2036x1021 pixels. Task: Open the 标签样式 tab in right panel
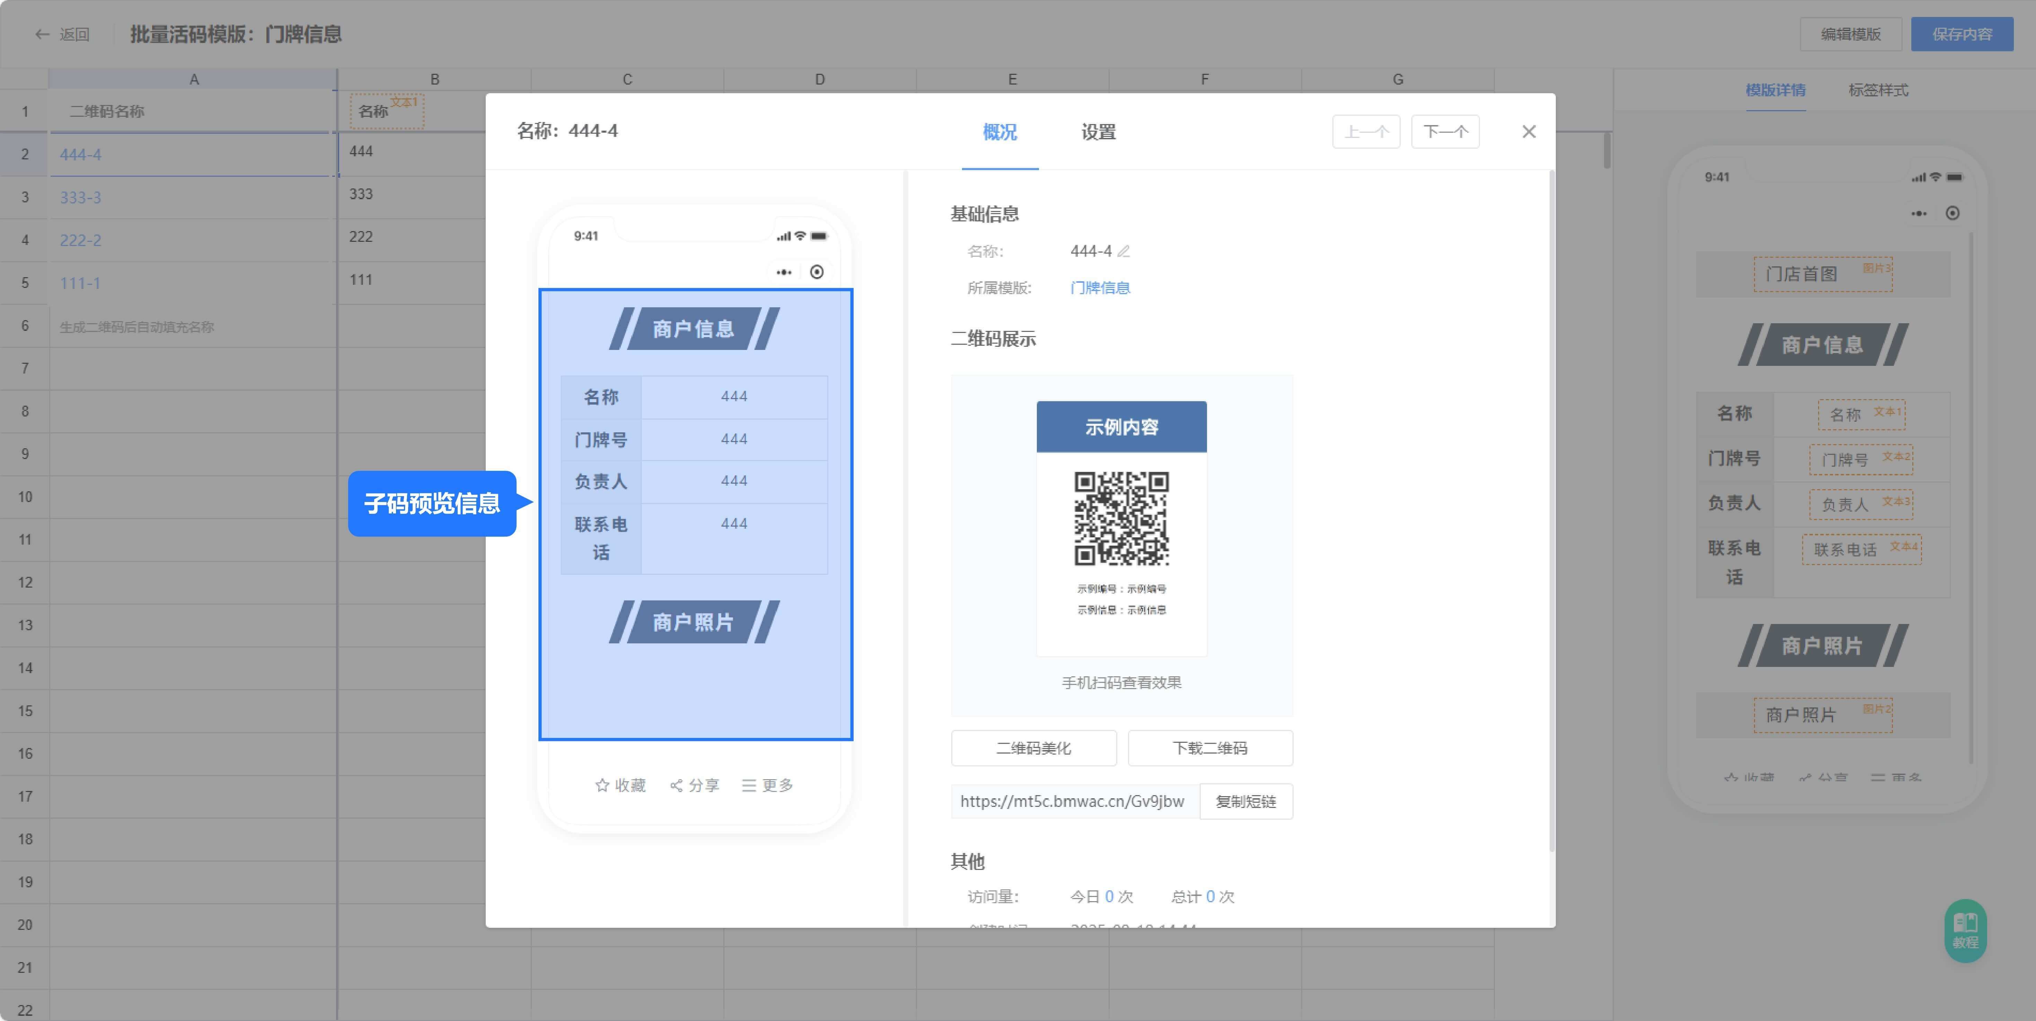(1878, 90)
